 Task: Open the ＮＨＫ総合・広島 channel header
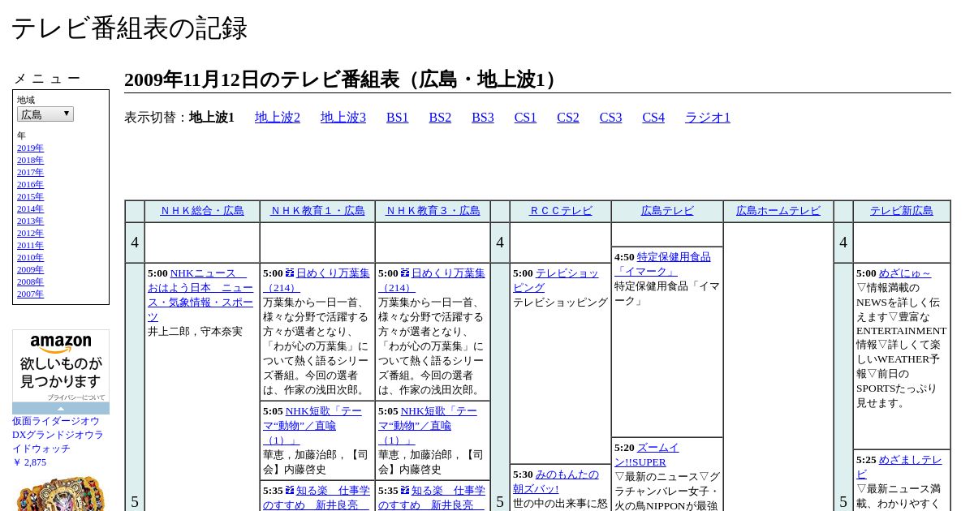202,211
